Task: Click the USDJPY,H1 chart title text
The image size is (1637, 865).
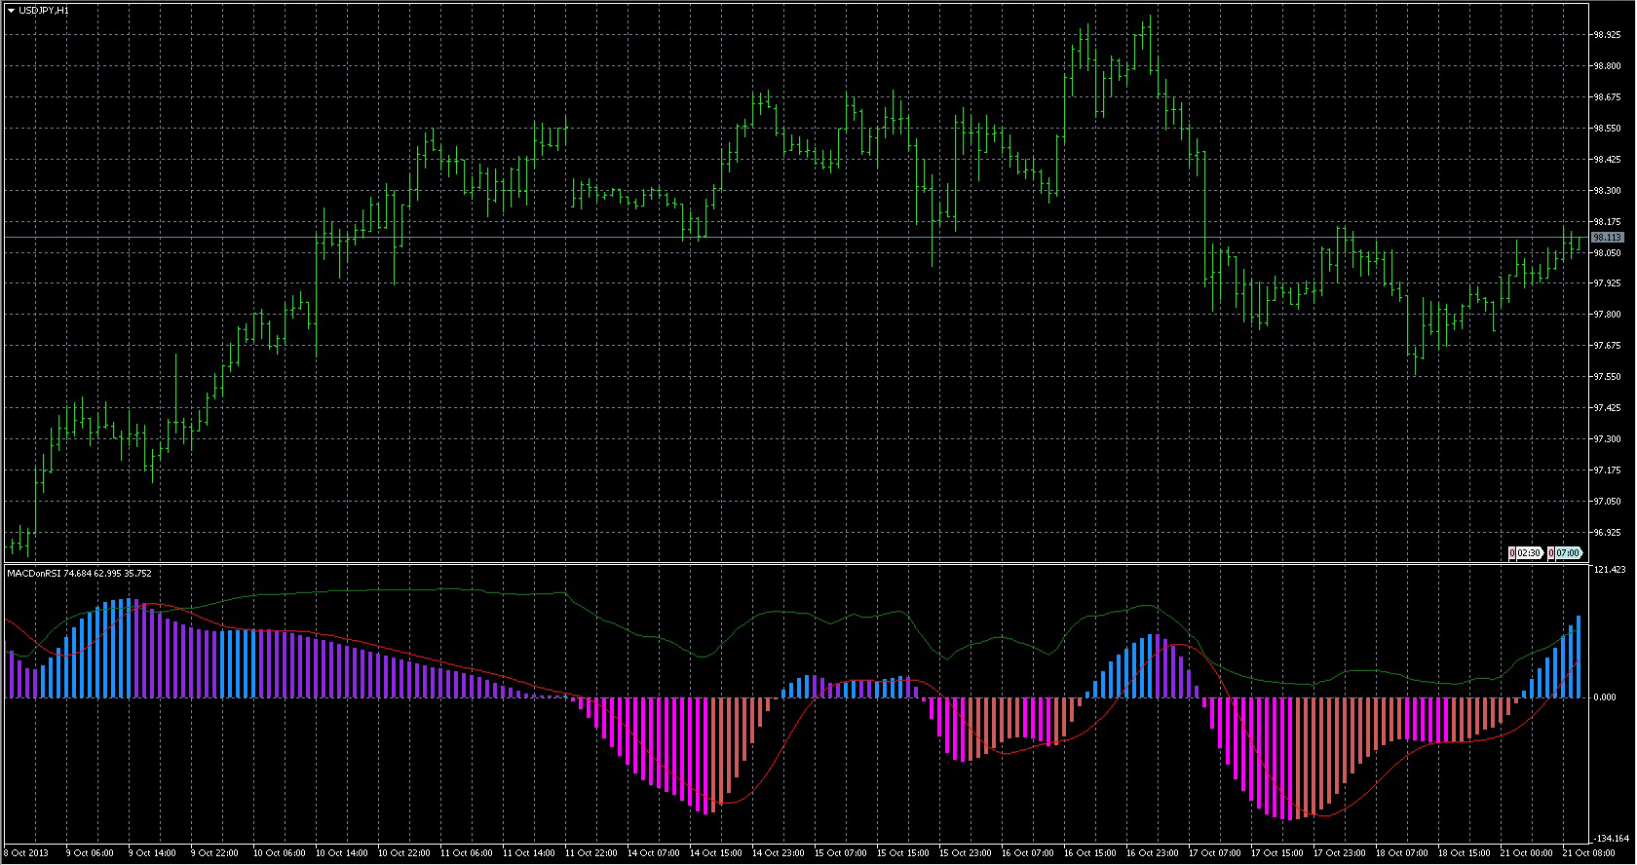Action: tap(44, 10)
